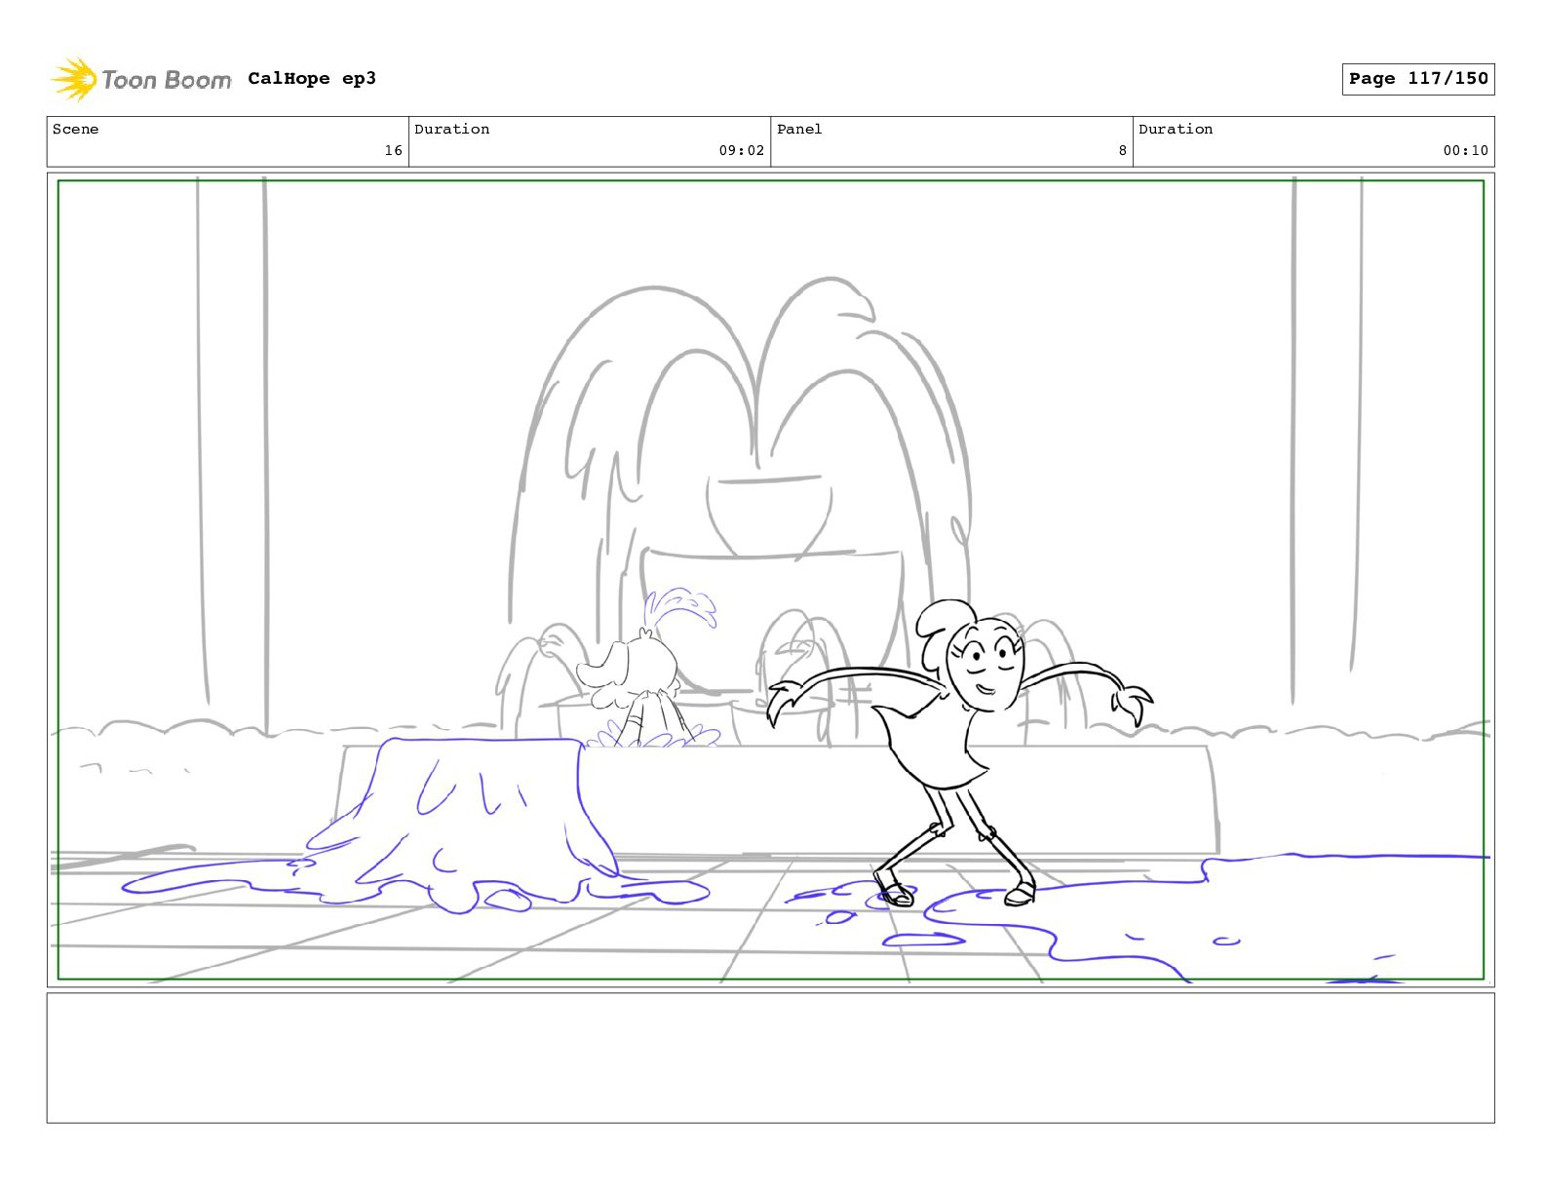Image resolution: width=1544 pixels, height=1193 pixels.
Task: Select the scene number 16 value
Action: point(393,150)
